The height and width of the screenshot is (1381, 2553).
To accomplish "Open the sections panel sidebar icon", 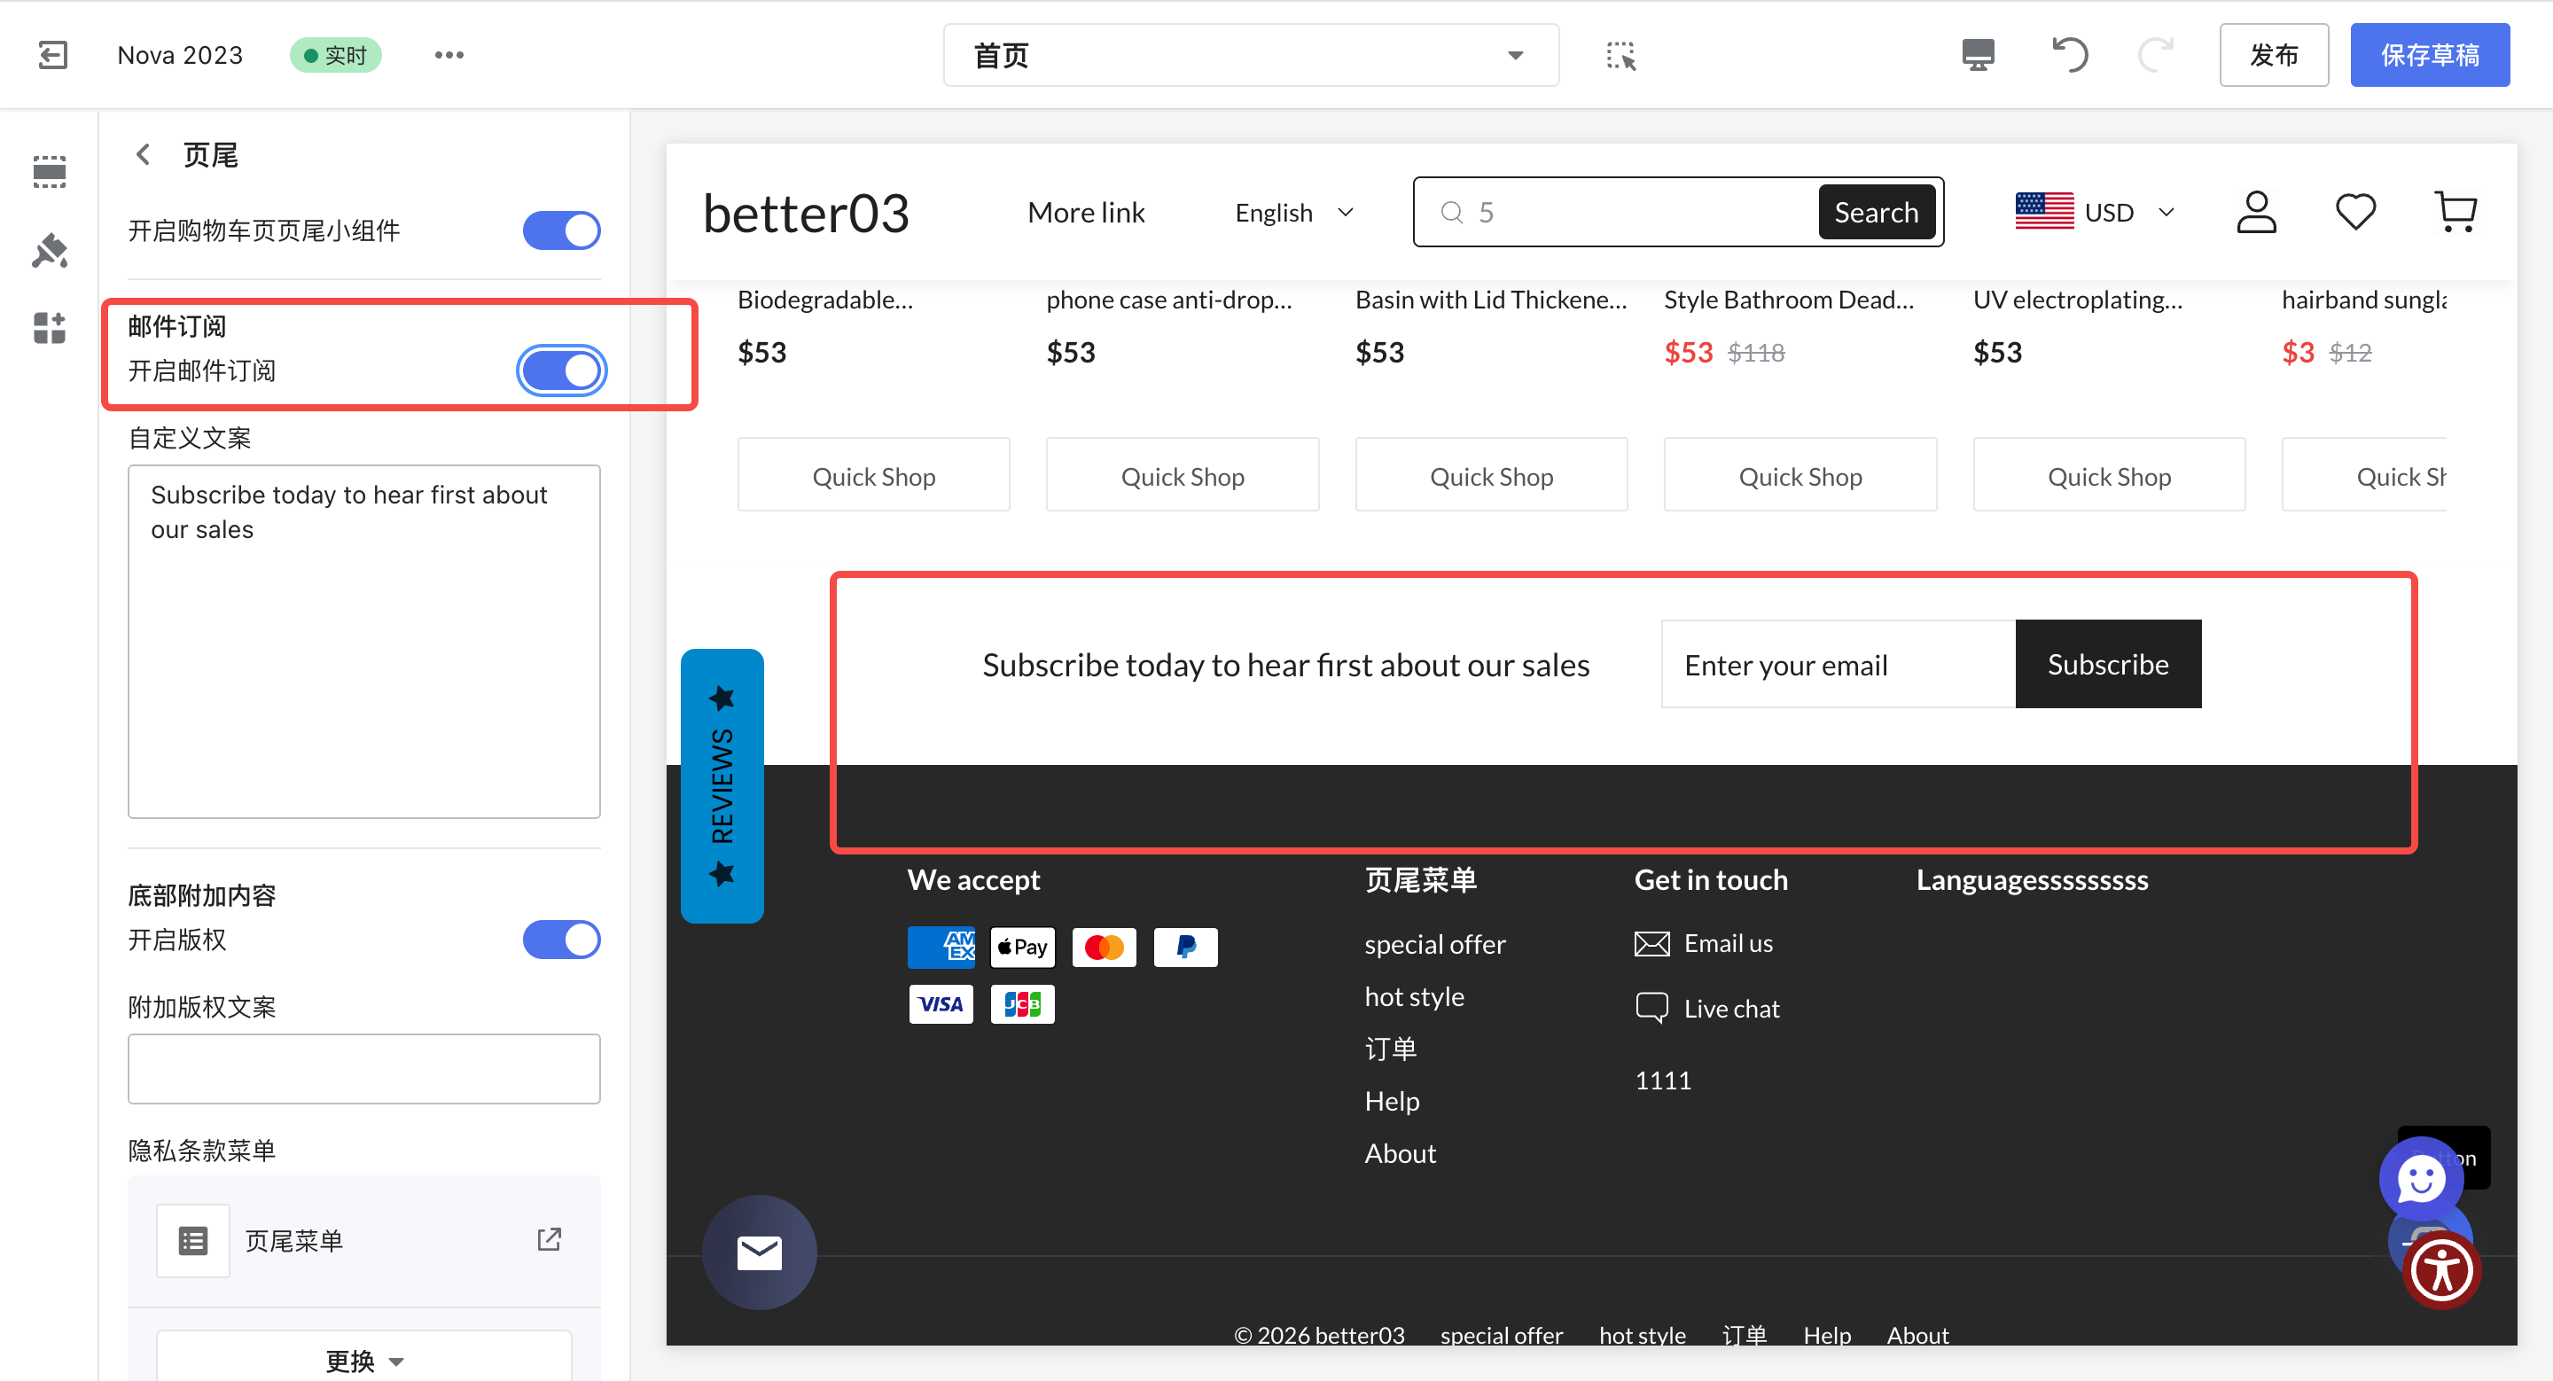I will pyautogui.click(x=49, y=171).
